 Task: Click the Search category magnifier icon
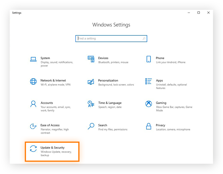(x=91, y=126)
